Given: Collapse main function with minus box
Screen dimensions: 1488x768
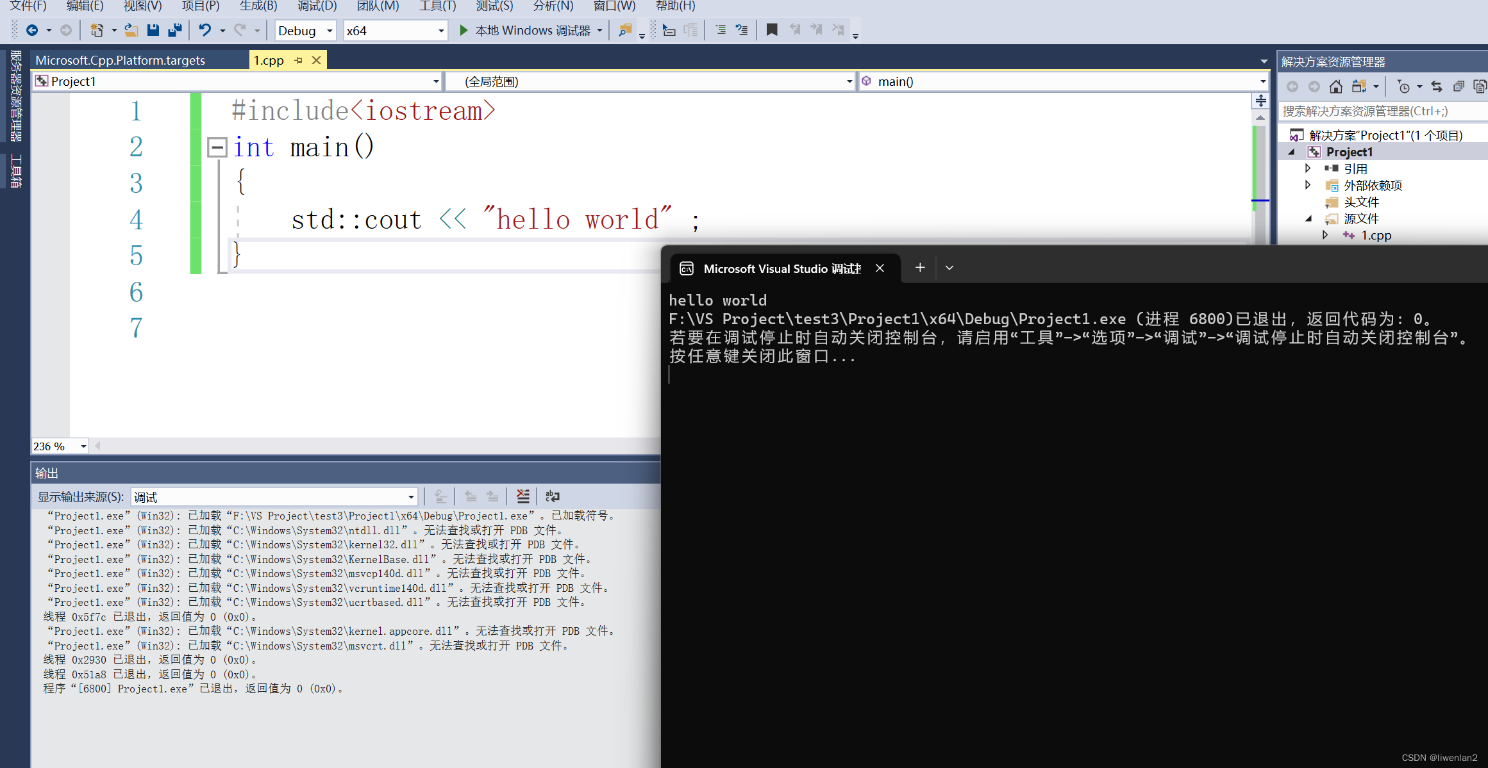Looking at the screenshot, I should point(217,148).
